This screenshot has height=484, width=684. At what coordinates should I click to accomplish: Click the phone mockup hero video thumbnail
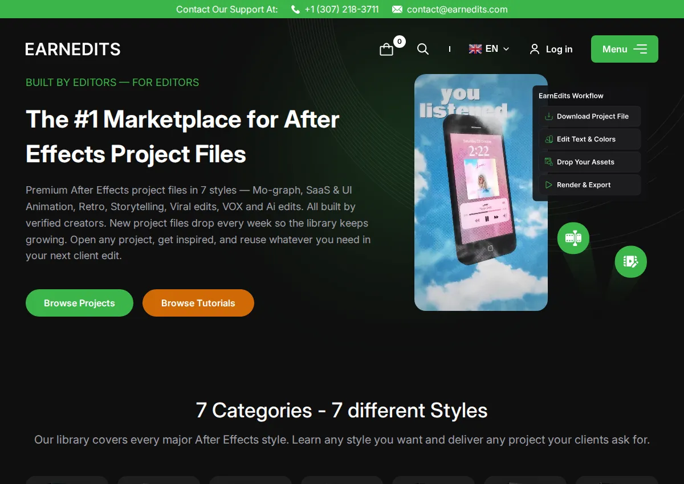pos(481,192)
